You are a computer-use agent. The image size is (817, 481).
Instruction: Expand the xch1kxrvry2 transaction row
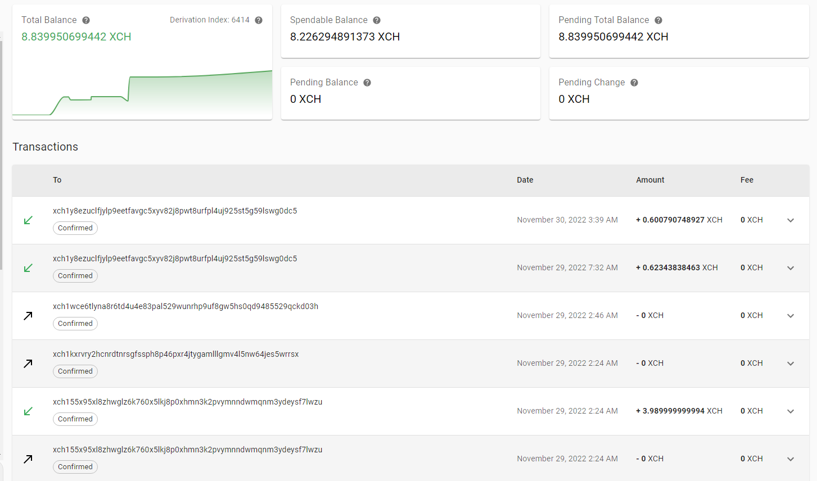791,364
